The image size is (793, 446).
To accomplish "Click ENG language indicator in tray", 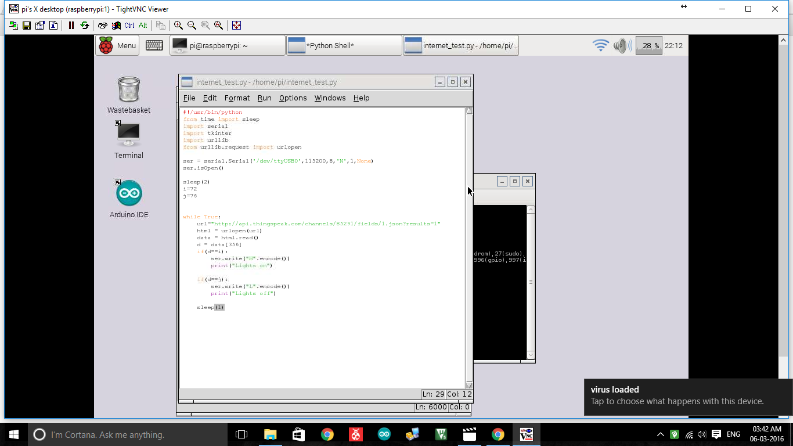I will click(x=733, y=434).
